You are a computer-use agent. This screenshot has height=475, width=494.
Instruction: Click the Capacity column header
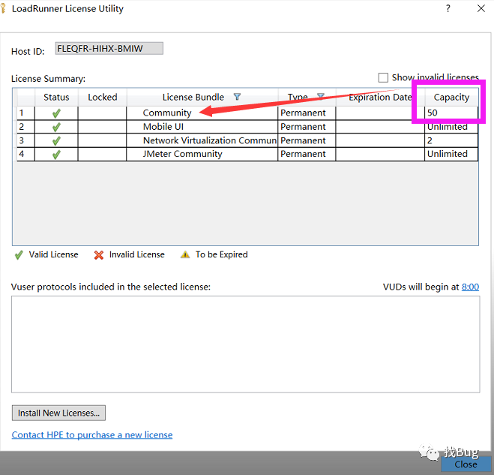click(x=451, y=97)
